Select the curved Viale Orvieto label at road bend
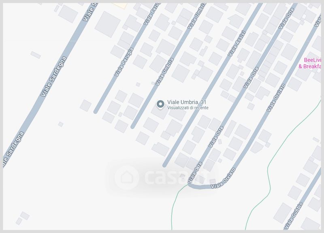324x233 pixels. pos(223,178)
